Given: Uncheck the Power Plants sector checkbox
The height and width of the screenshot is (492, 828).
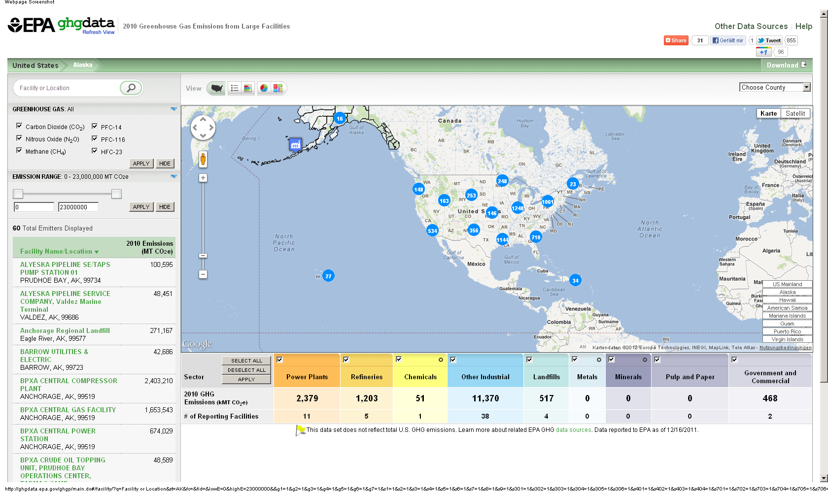Looking at the screenshot, I should pyautogui.click(x=279, y=360).
